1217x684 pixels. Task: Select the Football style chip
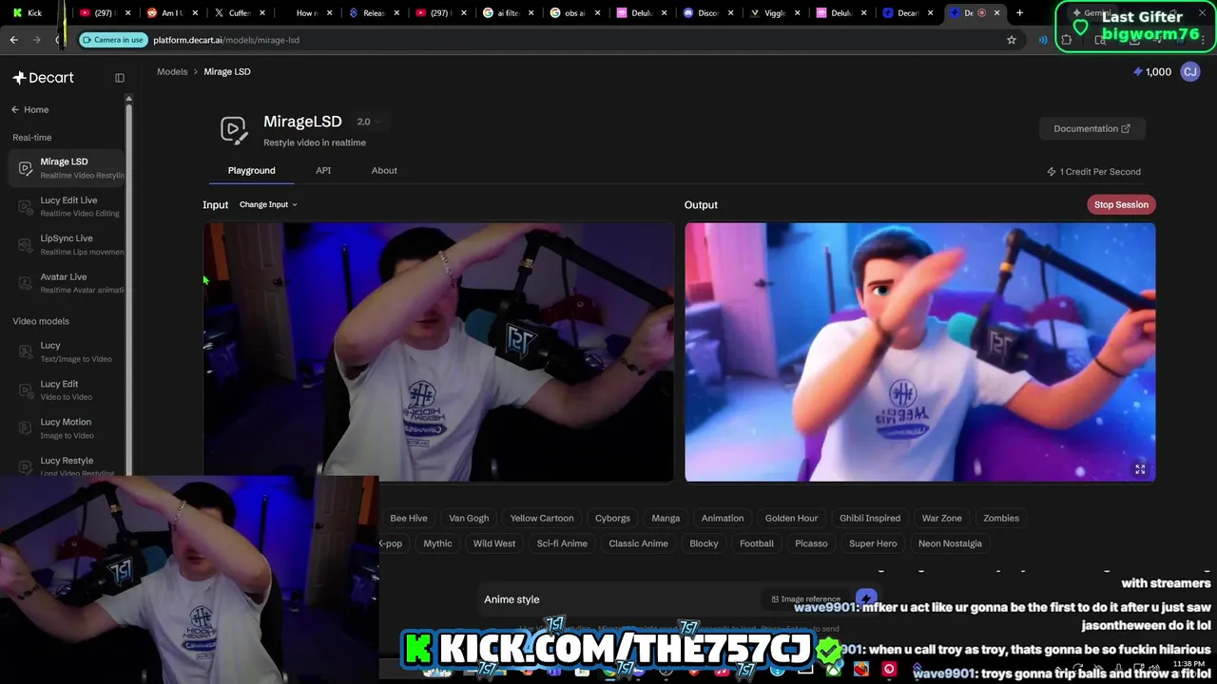pyautogui.click(x=757, y=543)
